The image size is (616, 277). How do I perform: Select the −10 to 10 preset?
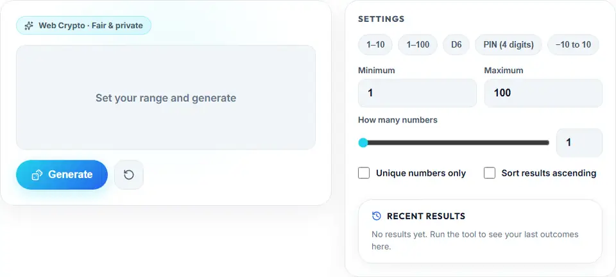pos(573,45)
